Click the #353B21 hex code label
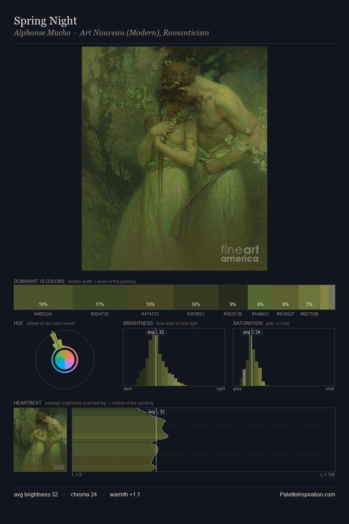Image resolution: width=349 pixels, height=524 pixels. point(195,314)
